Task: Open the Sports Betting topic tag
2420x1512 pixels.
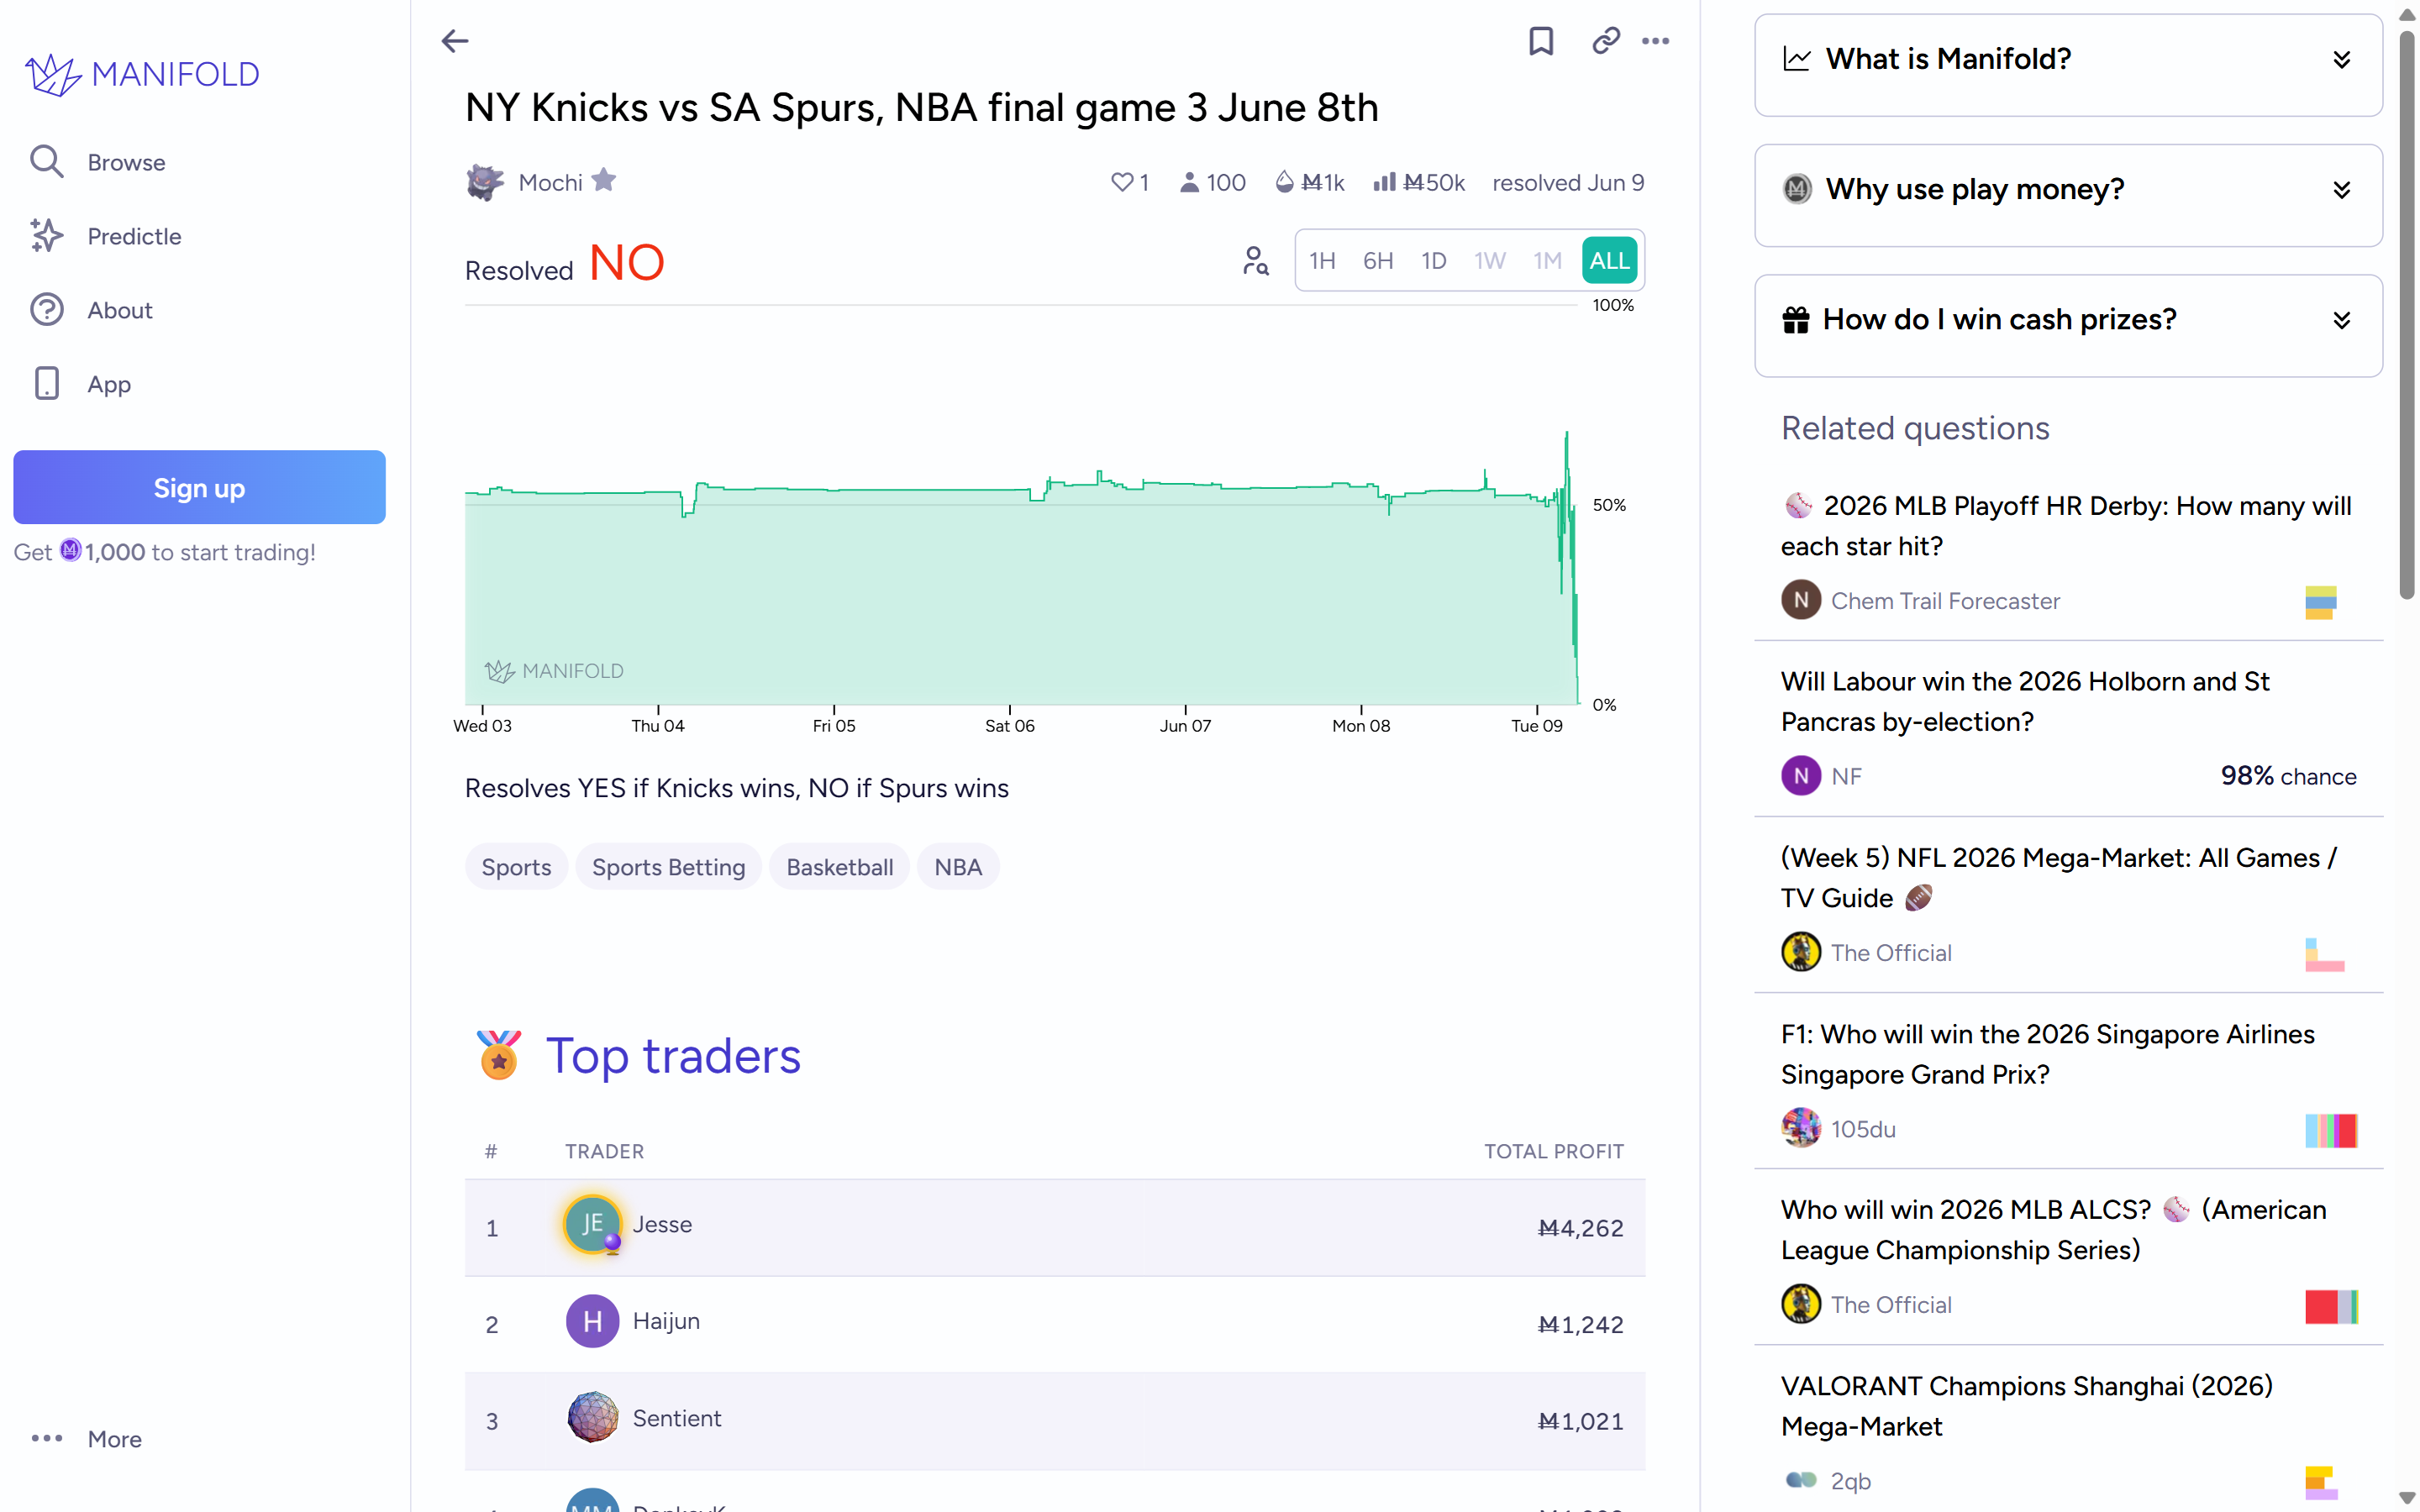Action: 668,867
